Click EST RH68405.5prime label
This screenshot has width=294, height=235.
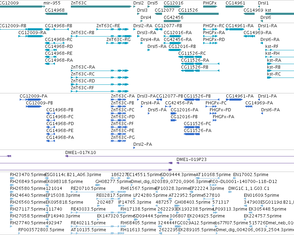(138, 223)
